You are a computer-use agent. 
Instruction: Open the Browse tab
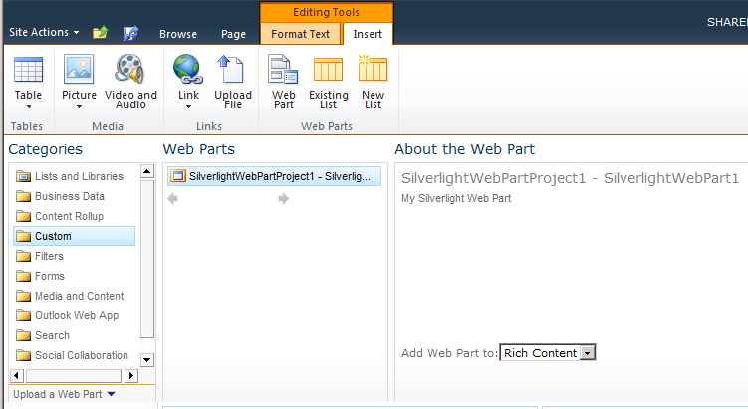coord(178,34)
